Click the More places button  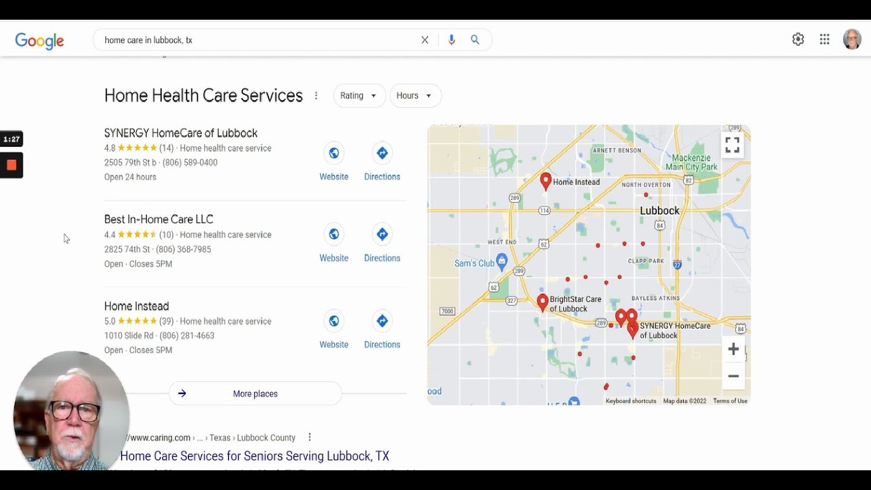pos(255,393)
